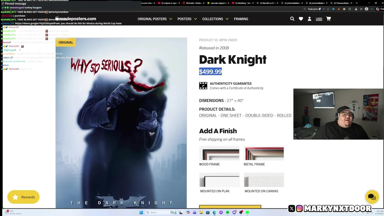This screenshot has width=384, height=216.
Task: Launch Copilot from the taskbar
Action: click(188, 212)
